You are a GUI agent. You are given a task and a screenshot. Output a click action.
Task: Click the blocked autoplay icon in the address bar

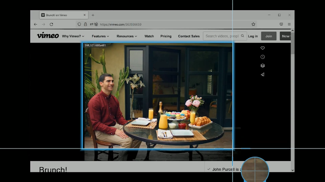point(96,24)
